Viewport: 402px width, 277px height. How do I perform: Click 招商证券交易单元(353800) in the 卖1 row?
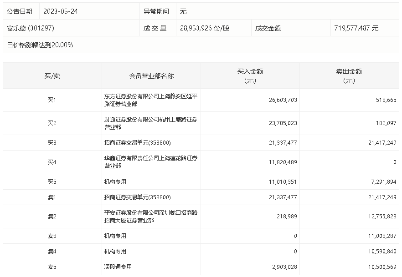click(x=137, y=197)
